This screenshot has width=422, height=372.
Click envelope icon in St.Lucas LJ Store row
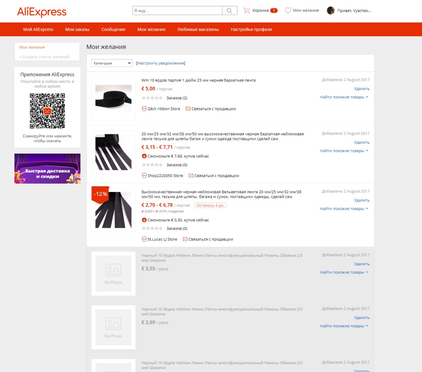pyautogui.click(x=185, y=239)
